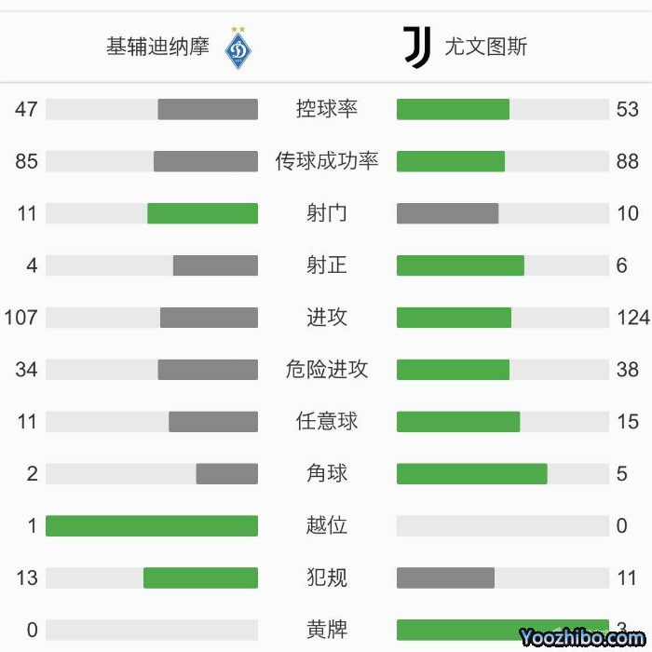
Task: Click the Juventus attacks value 124
Action: coord(632,318)
